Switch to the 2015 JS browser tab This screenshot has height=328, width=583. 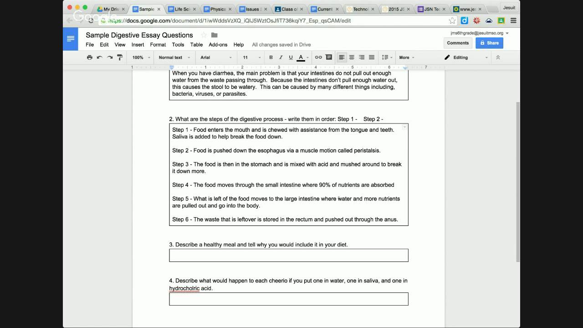(396, 9)
